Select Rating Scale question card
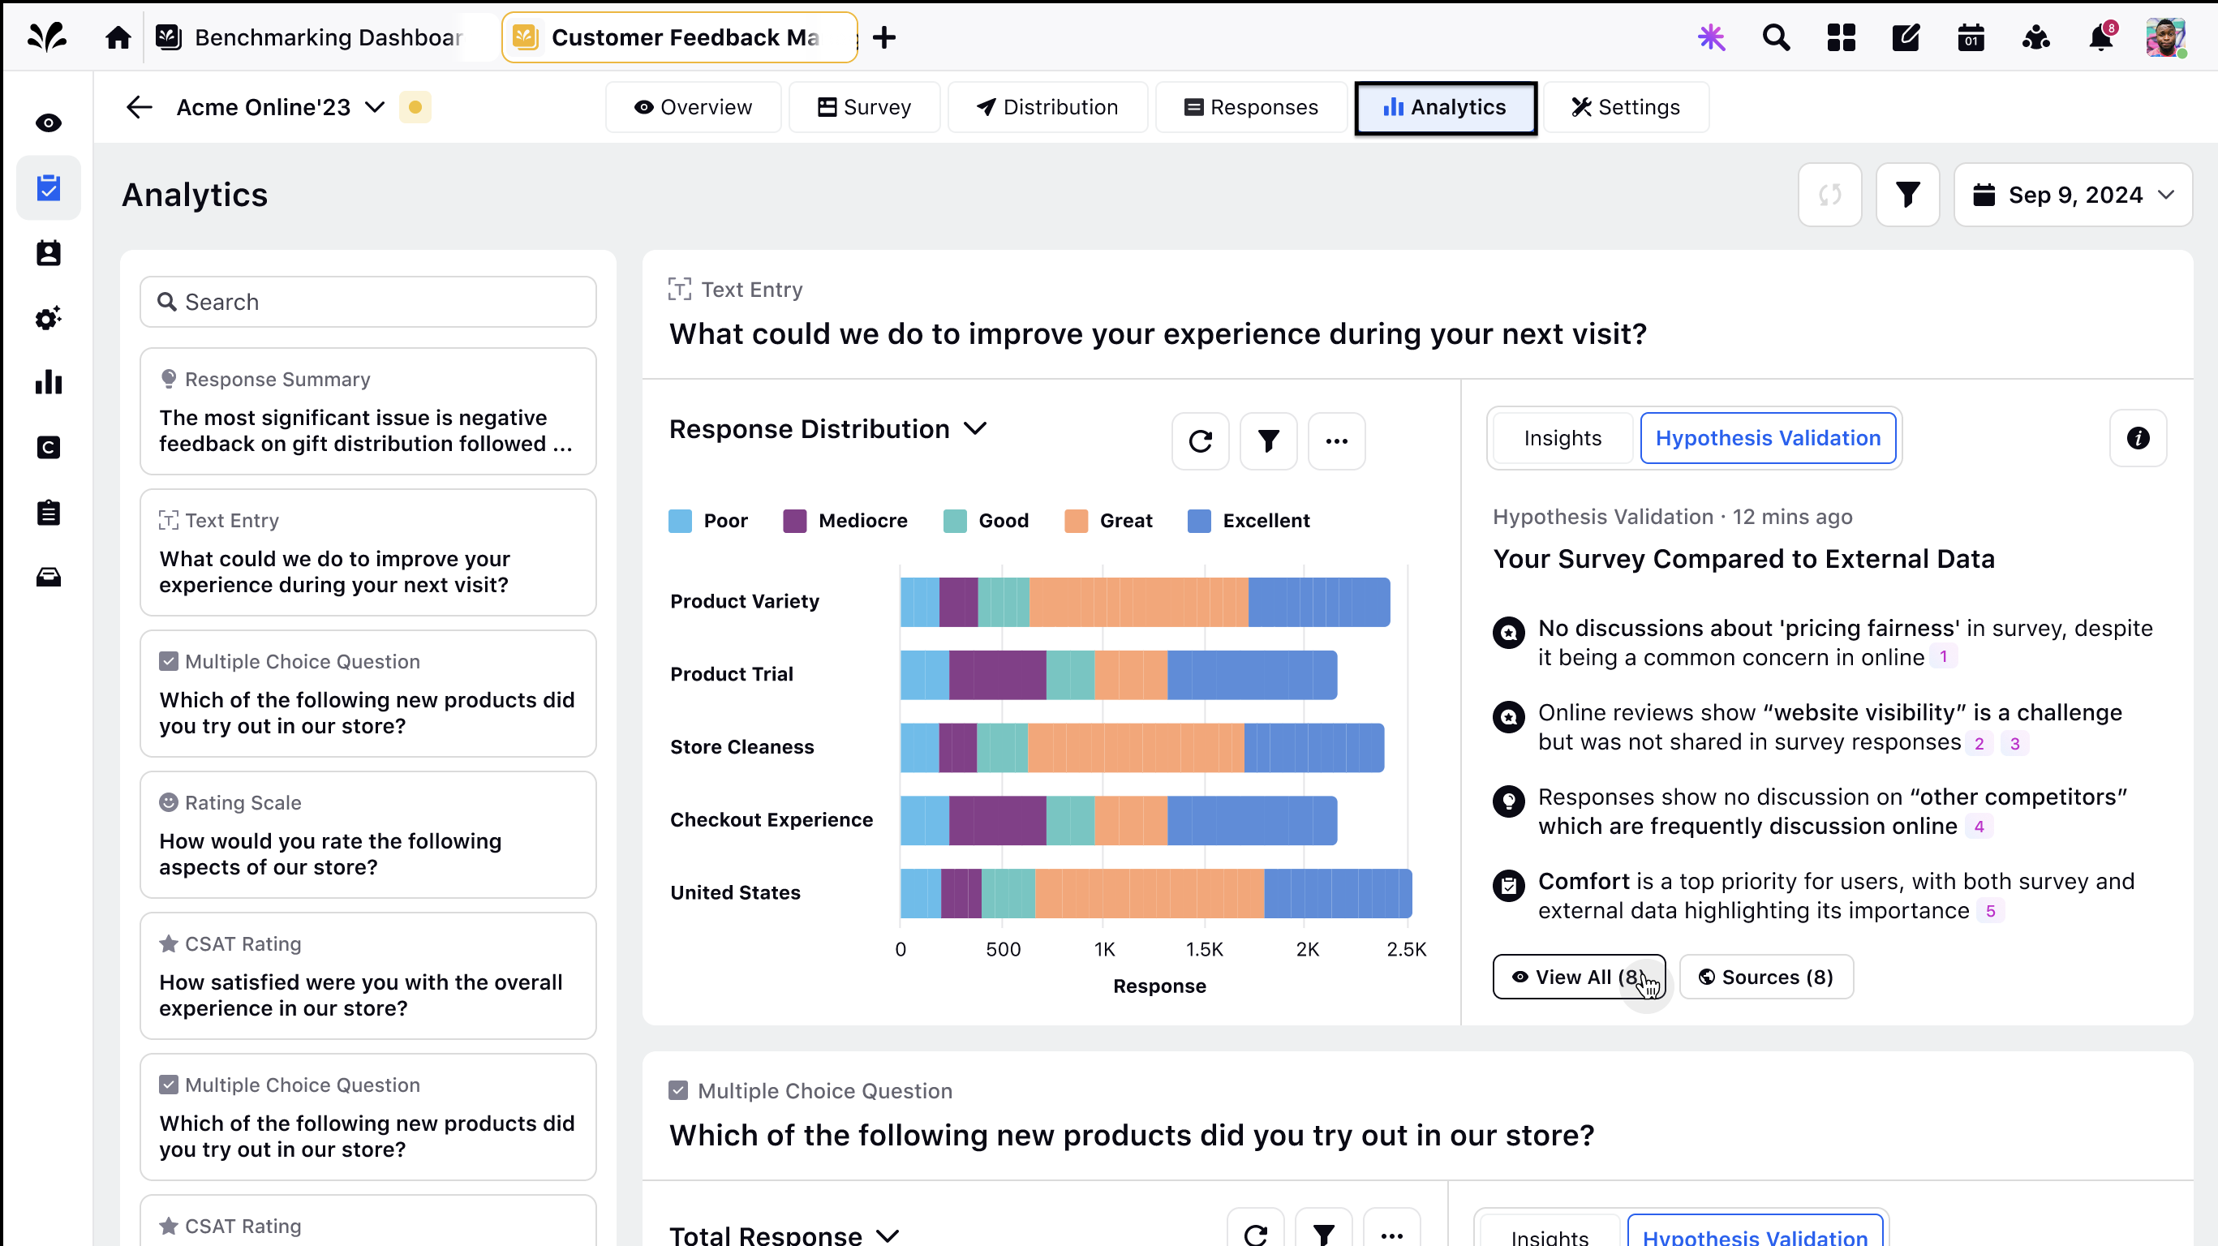This screenshot has width=2218, height=1246. (368, 836)
